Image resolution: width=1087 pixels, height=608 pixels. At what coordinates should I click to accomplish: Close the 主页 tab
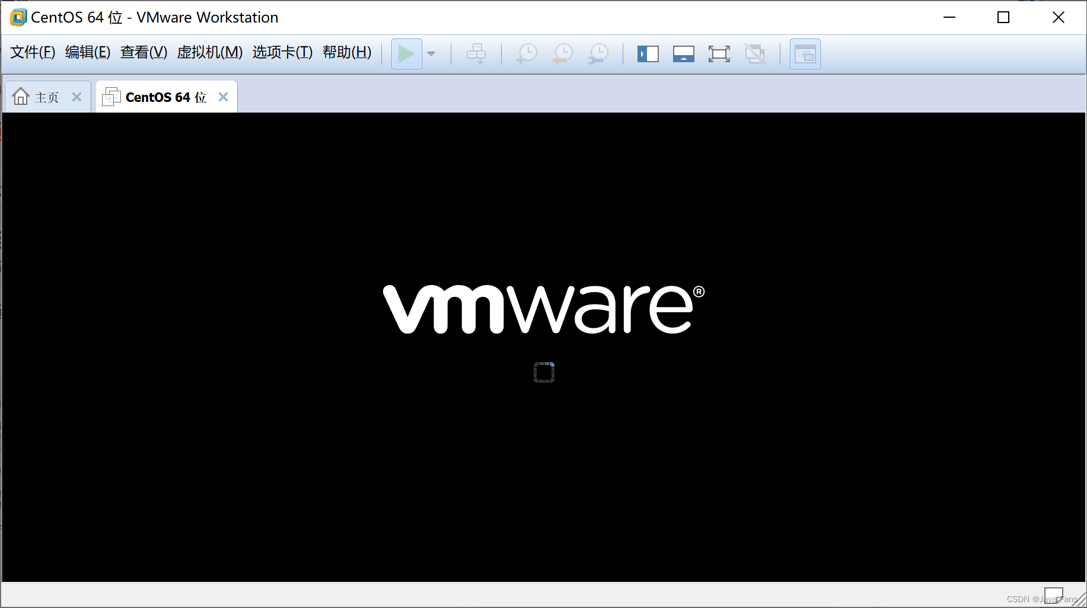click(x=76, y=97)
